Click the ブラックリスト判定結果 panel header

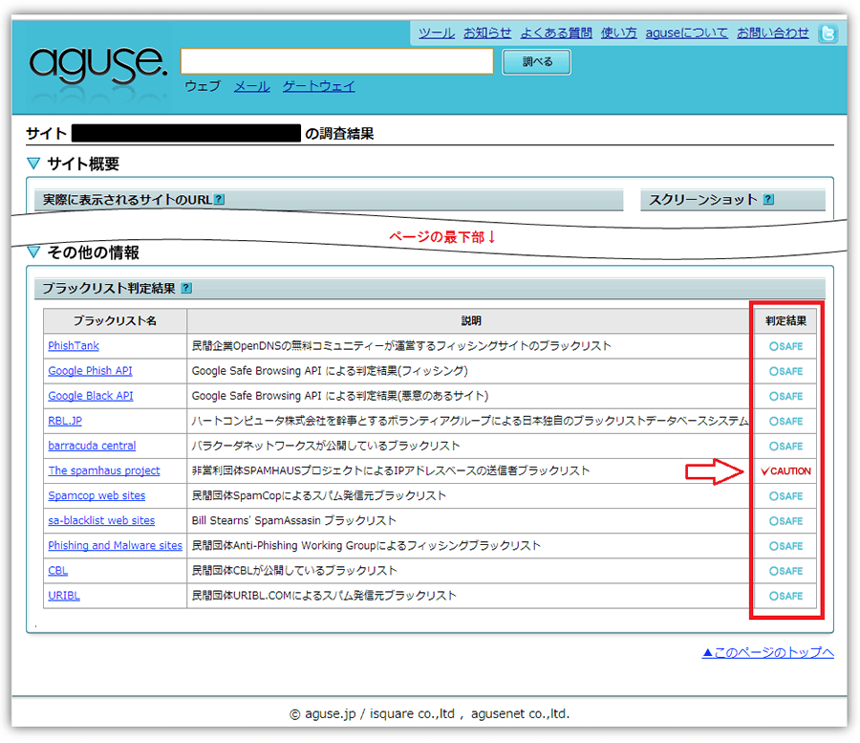coord(429,289)
